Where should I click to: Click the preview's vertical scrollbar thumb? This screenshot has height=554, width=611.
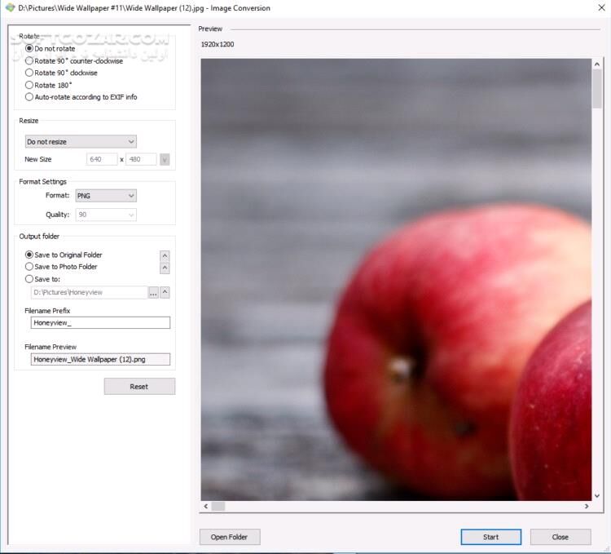597,88
